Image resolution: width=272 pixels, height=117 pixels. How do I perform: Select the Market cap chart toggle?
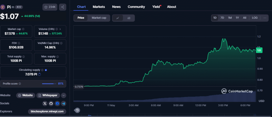99,18
